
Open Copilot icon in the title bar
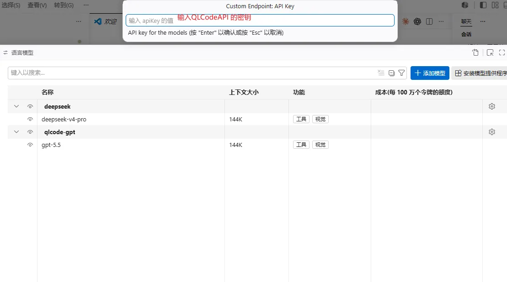465,5
